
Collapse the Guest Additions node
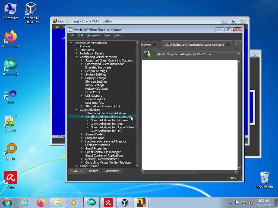[76, 110]
